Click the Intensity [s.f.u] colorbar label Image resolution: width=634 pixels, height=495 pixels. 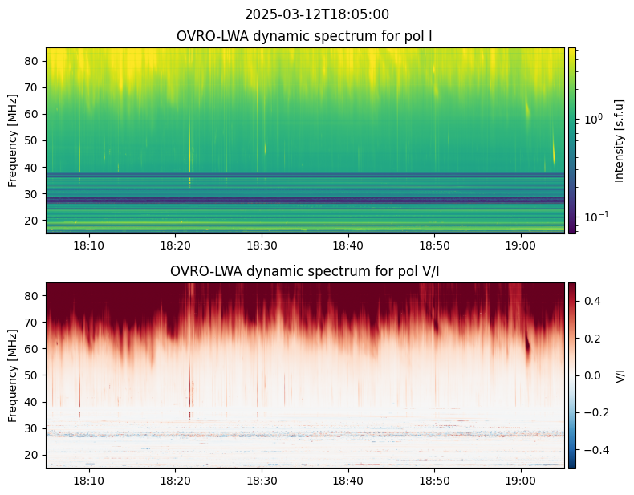coord(619,140)
